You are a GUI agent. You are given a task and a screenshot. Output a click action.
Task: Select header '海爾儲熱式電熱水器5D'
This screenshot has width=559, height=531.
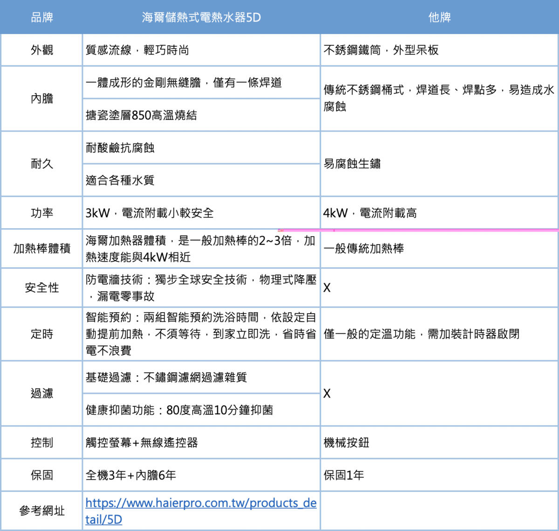201,17
